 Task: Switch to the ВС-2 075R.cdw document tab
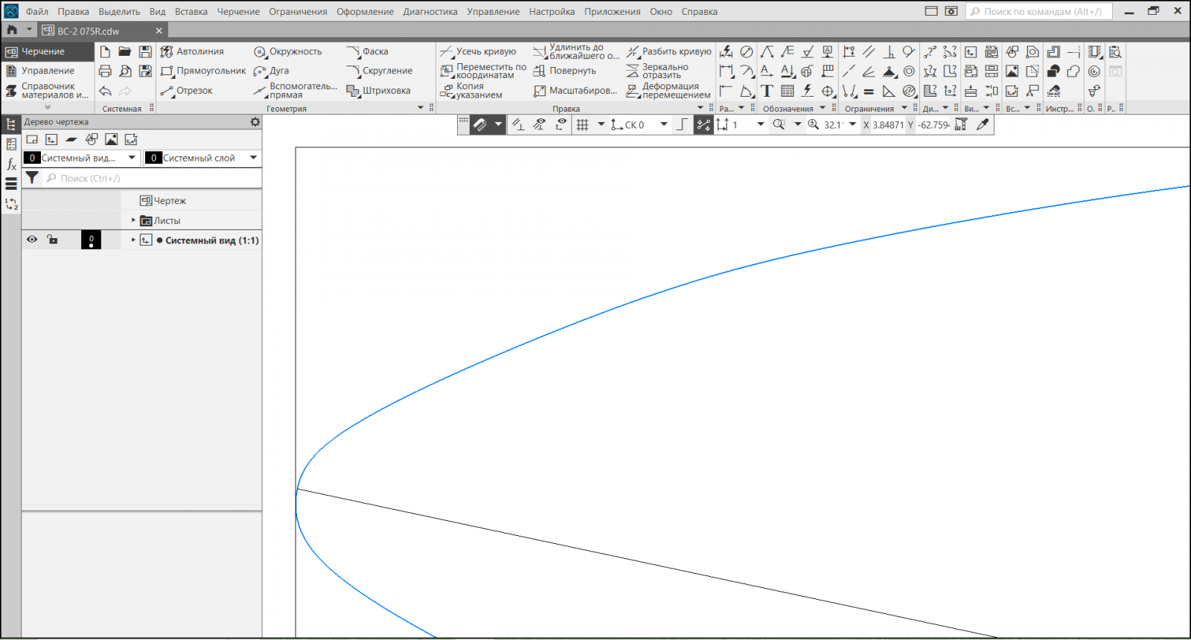pos(88,31)
